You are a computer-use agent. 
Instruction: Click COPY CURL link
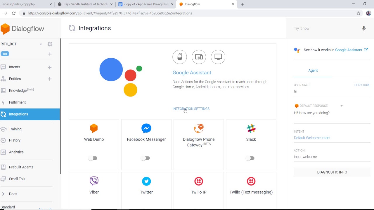coord(362,85)
